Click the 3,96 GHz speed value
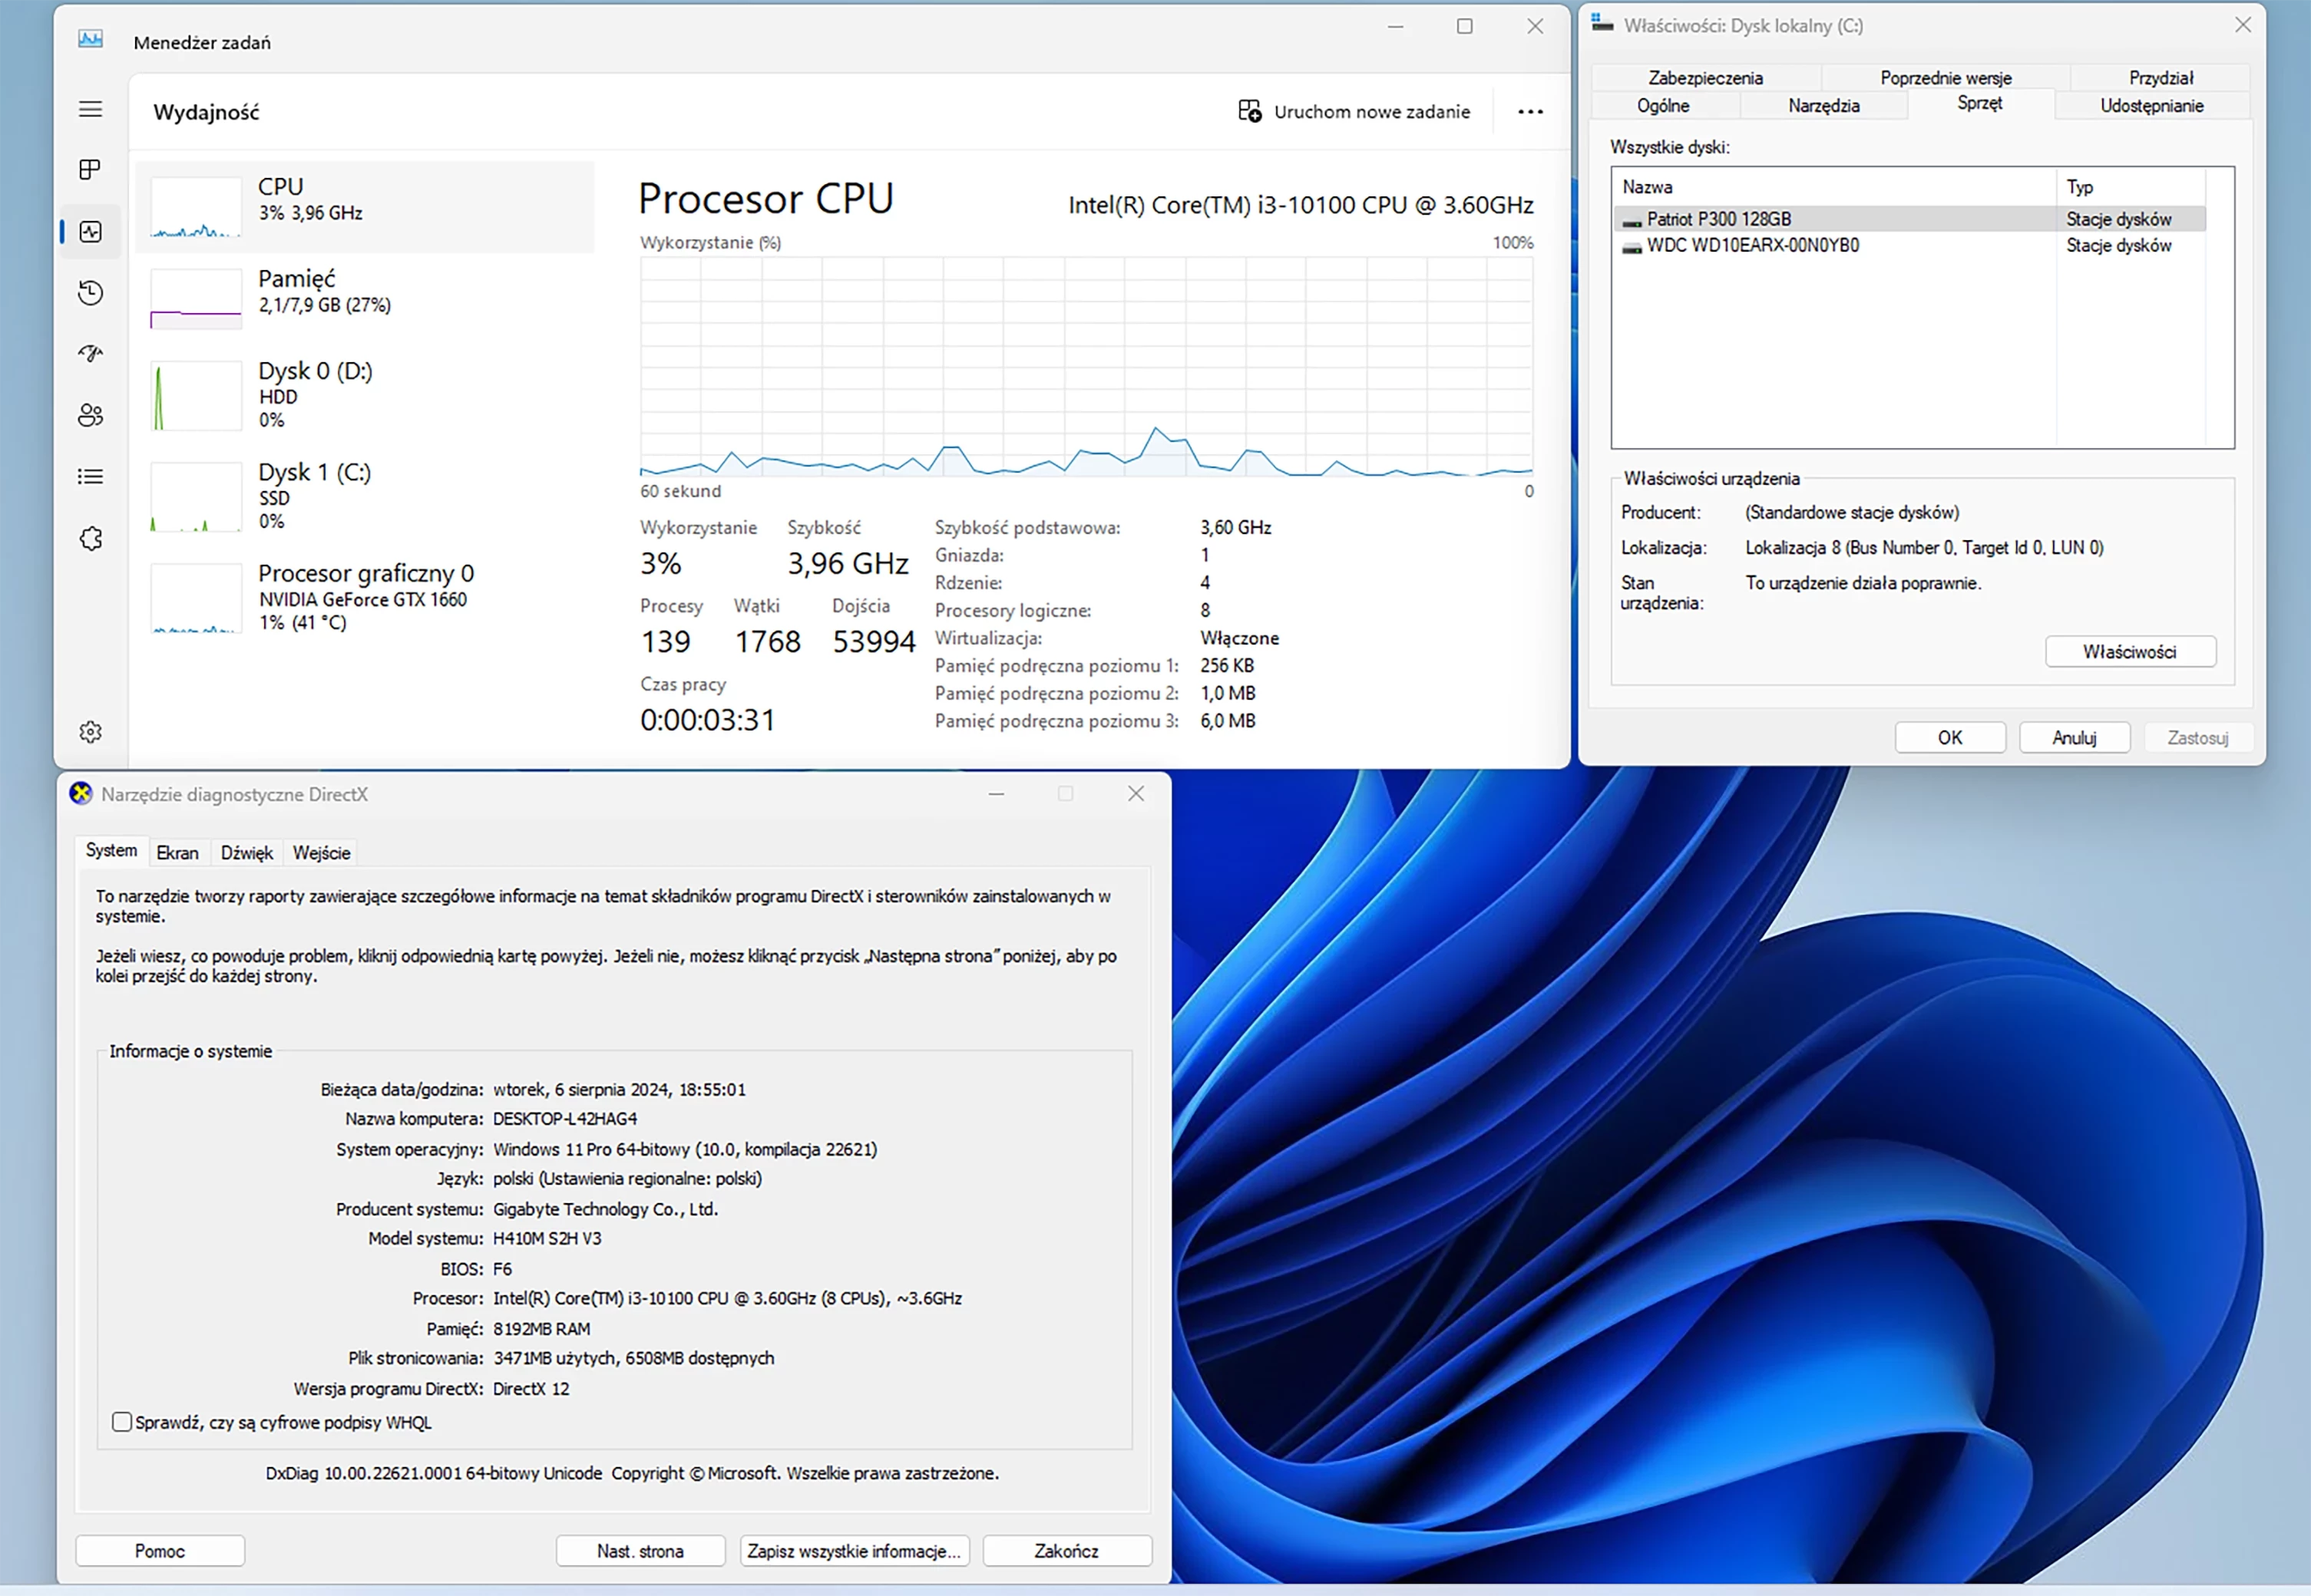This screenshot has width=2311, height=1596. [x=848, y=564]
